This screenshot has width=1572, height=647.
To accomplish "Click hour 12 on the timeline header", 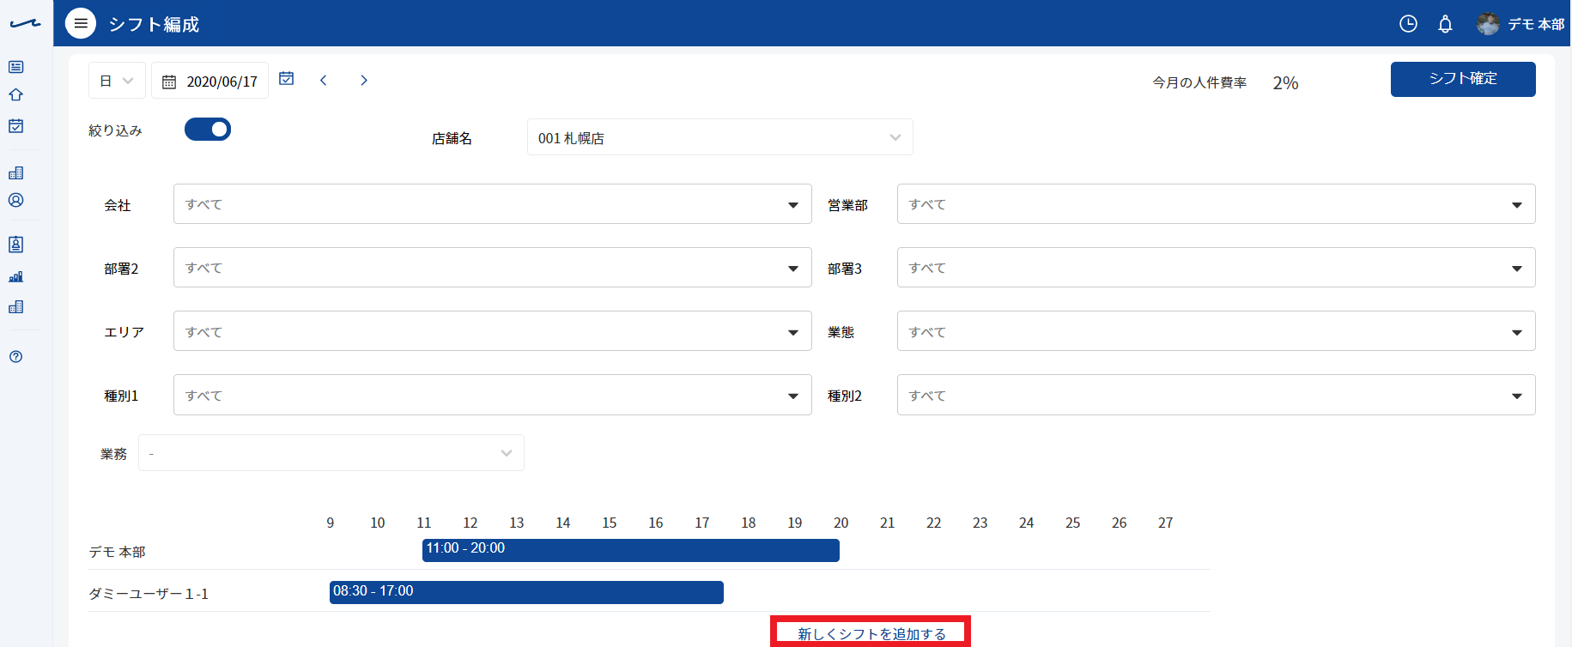I will [x=470, y=523].
